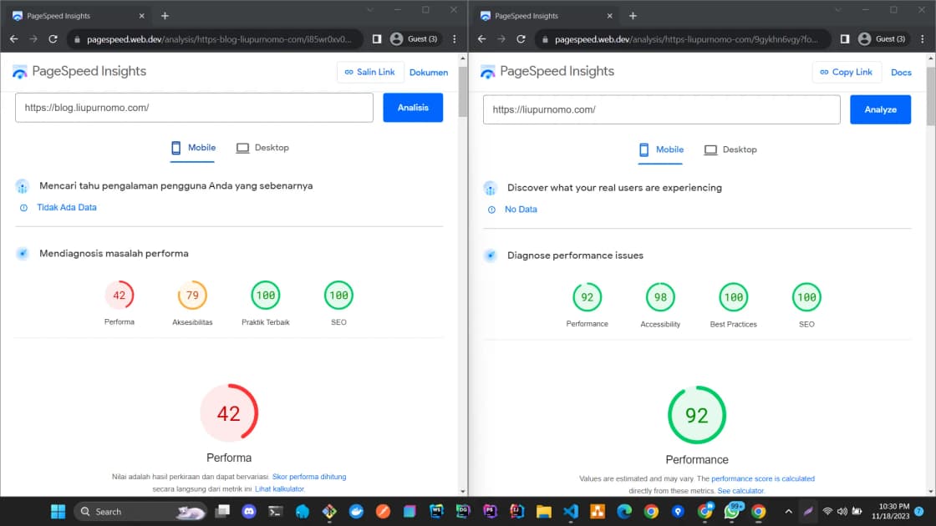Click address bar in left browser window

tap(216, 39)
